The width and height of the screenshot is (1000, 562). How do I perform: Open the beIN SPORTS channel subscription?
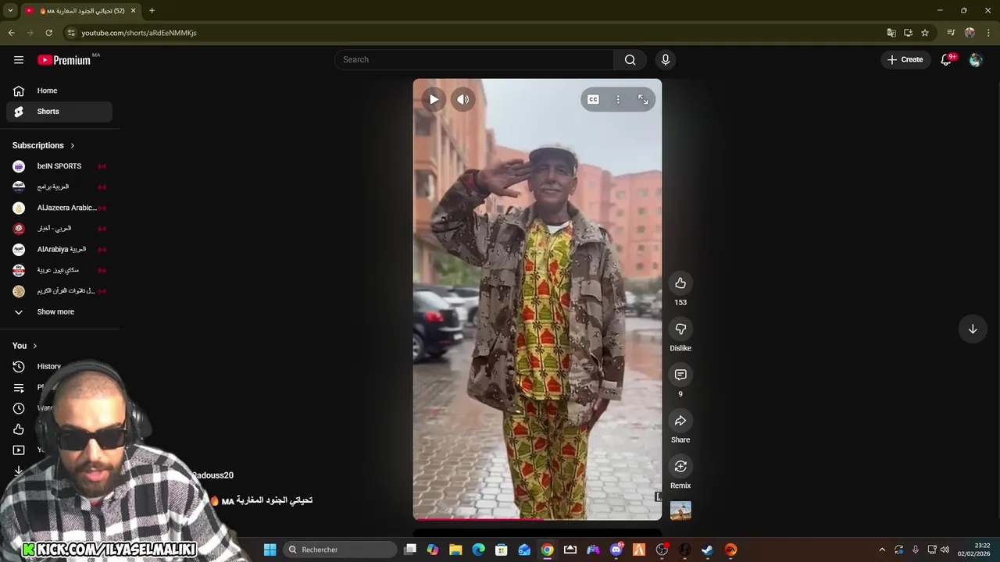pos(59,166)
